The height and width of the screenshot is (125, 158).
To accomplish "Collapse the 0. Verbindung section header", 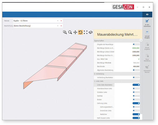I will [x=117, y=74].
